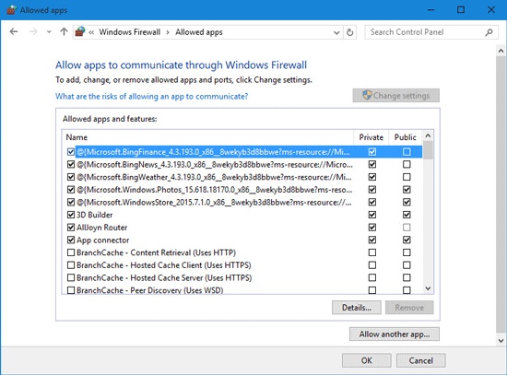Click the Private column header
This screenshot has height=375, width=507.
(x=371, y=137)
